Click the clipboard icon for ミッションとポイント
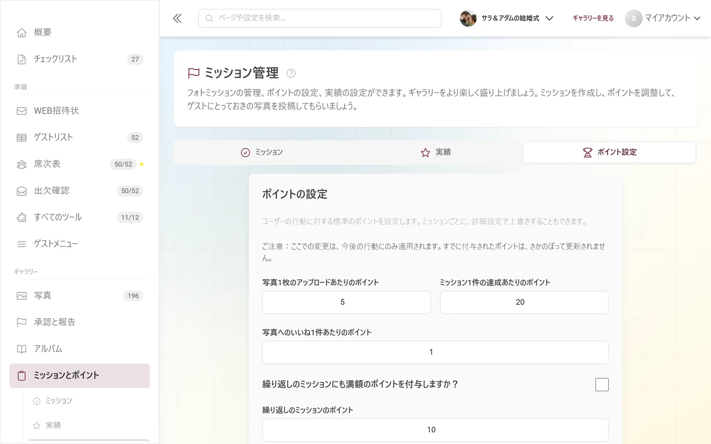This screenshot has height=444, width=711. [22, 376]
